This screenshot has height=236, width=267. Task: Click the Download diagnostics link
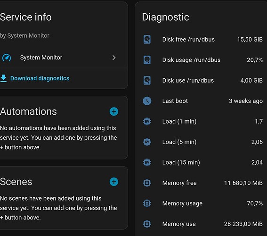[x=40, y=78]
